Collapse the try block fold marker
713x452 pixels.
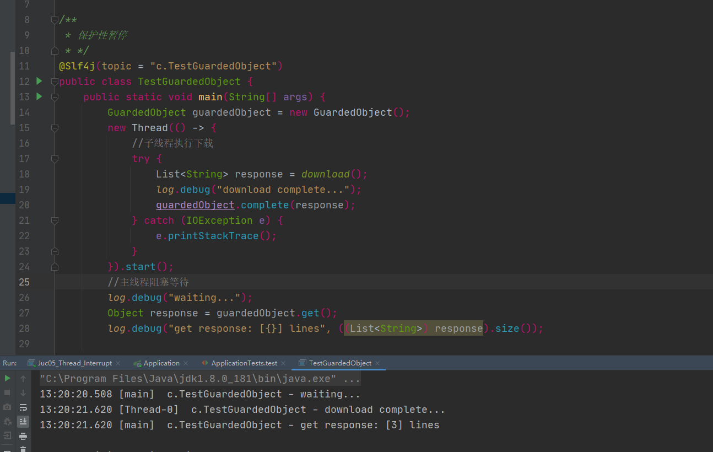click(55, 159)
